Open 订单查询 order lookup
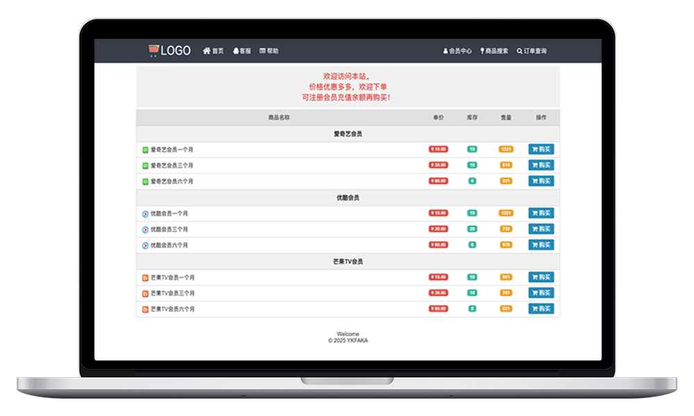694x416 pixels. (532, 51)
